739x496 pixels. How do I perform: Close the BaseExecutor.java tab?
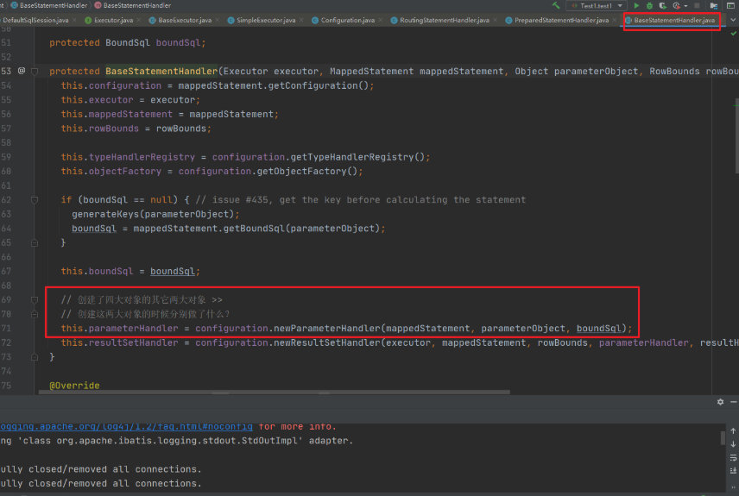click(218, 20)
